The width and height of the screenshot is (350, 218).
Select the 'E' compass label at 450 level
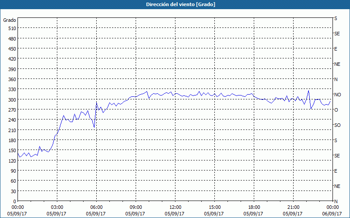tap(336, 49)
